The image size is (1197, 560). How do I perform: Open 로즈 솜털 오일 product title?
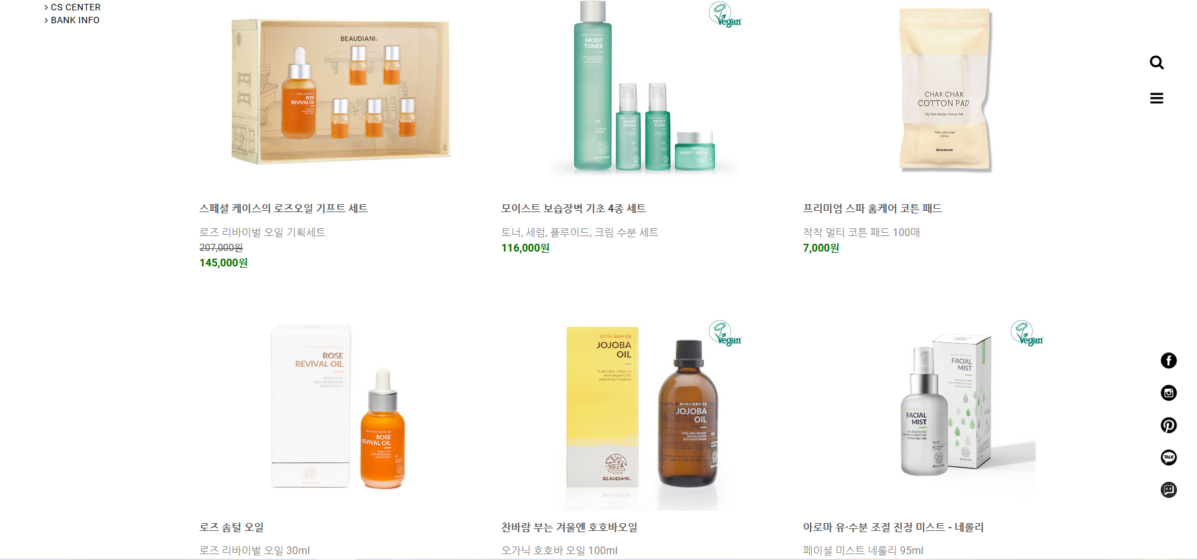pos(231,527)
